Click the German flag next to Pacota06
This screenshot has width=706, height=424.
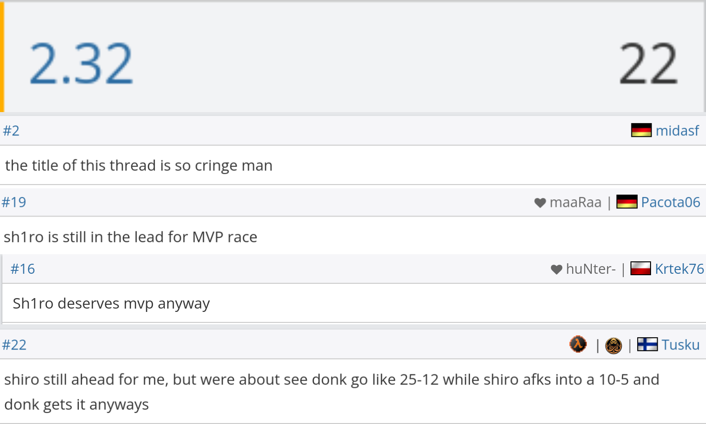(x=627, y=202)
